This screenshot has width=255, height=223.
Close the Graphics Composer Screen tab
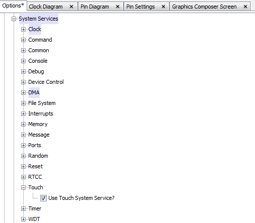click(x=245, y=7)
